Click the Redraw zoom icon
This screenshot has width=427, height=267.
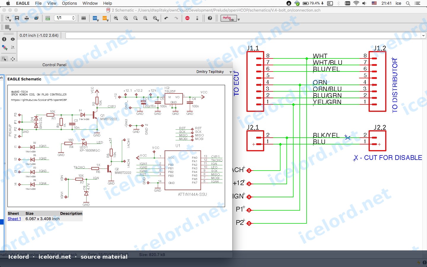tap(145, 18)
